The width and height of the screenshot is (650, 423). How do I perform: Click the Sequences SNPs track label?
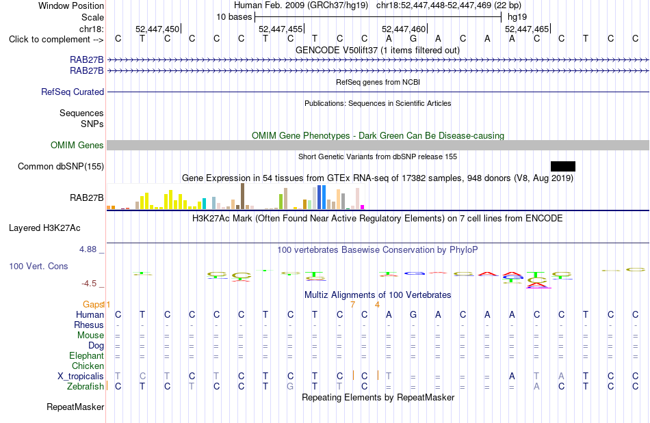click(x=81, y=118)
